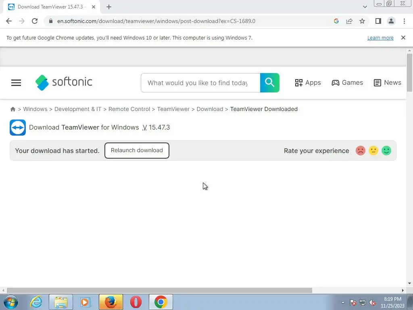Viewport: 413px width, 310px height.
Task: Open the Download breadcrumb link
Action: [210, 109]
